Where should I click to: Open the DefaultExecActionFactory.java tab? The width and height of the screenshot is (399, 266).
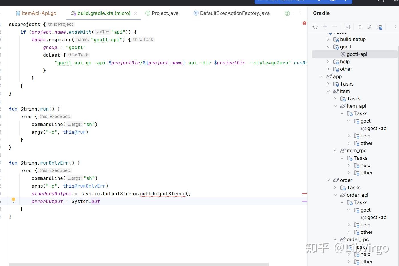coord(231,13)
